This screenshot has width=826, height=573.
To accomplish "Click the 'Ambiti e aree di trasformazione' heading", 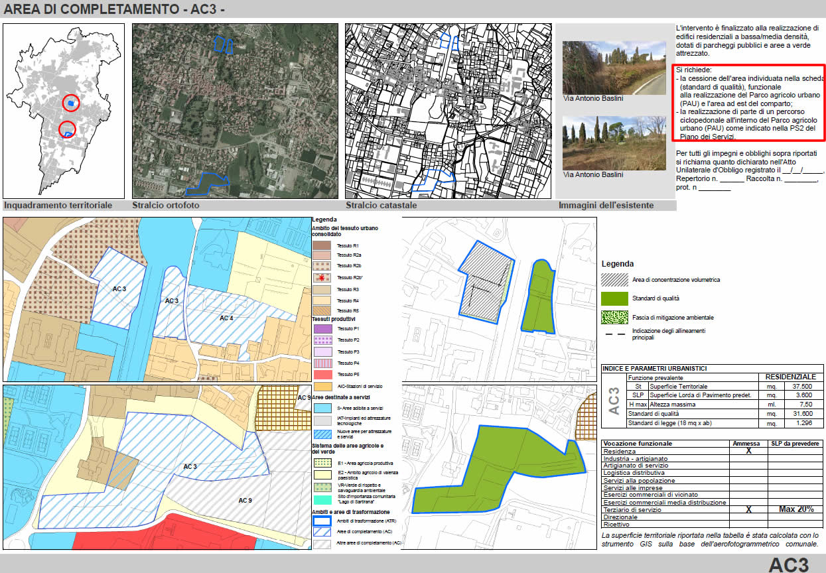I will (351, 512).
